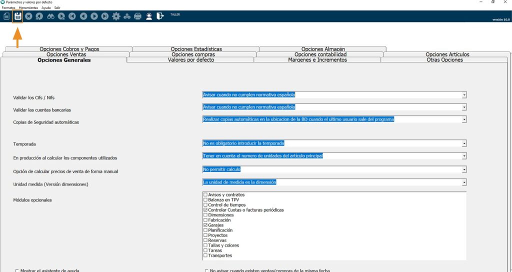Open the Herramientas menu

(x=28, y=7)
